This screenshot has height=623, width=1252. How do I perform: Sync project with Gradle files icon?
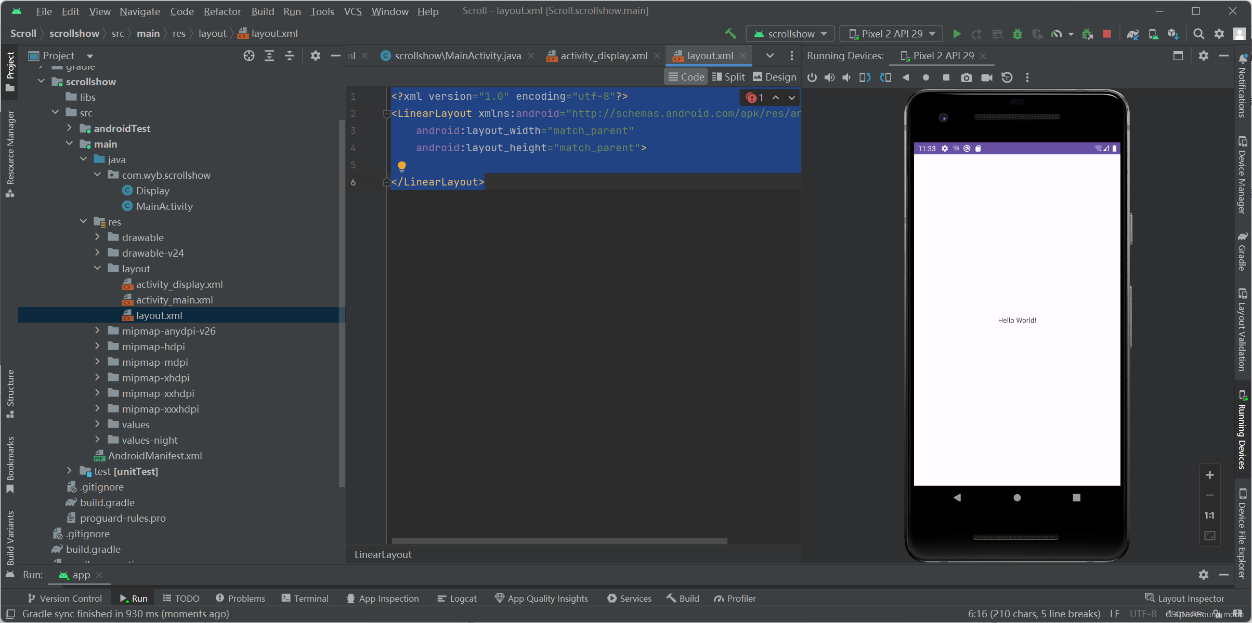click(1133, 34)
